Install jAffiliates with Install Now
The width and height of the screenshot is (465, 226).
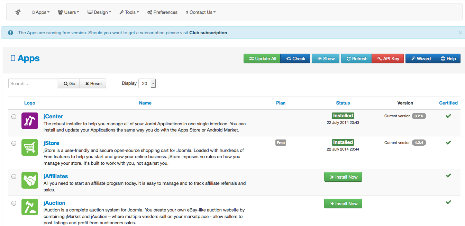343,177
